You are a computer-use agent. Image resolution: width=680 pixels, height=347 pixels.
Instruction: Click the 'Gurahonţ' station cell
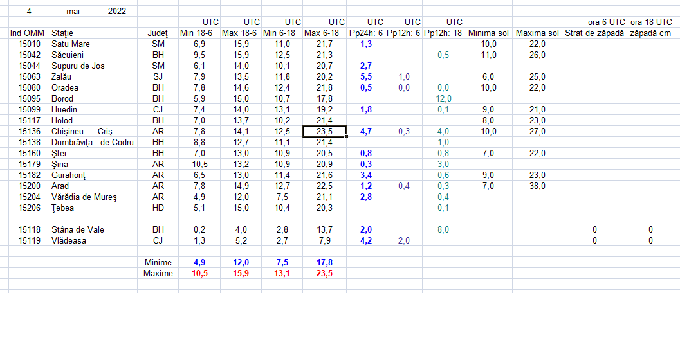click(x=73, y=175)
